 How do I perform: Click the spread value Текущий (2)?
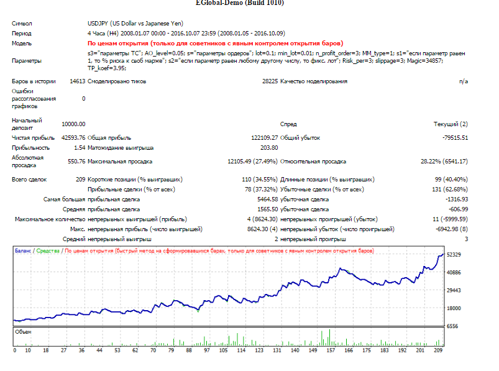451,124
